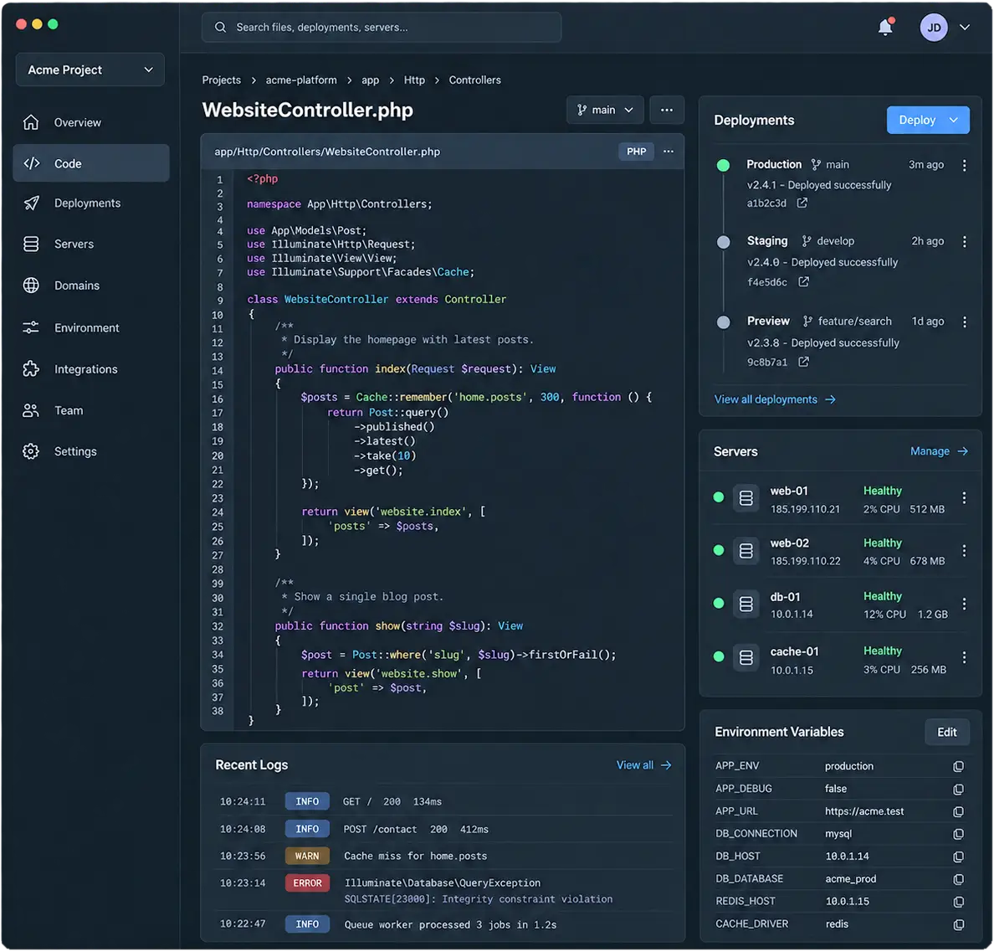This screenshot has width=994, height=952.
Task: Click View all deployments link
Action: 775,399
